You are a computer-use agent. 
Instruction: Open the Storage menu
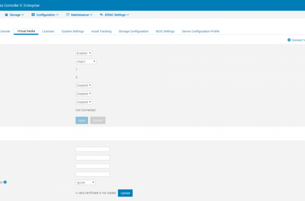click(x=14, y=15)
